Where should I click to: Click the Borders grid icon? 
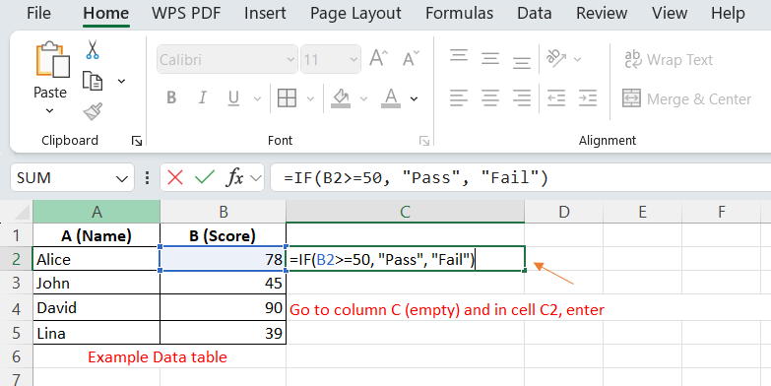[x=287, y=98]
